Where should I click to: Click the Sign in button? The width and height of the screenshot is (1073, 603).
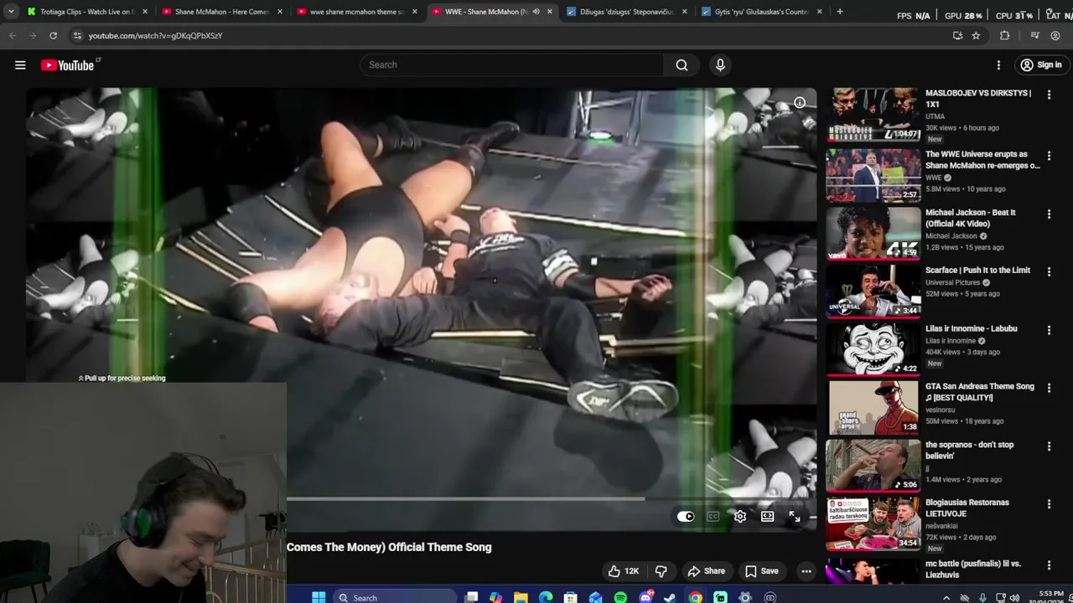(1040, 64)
